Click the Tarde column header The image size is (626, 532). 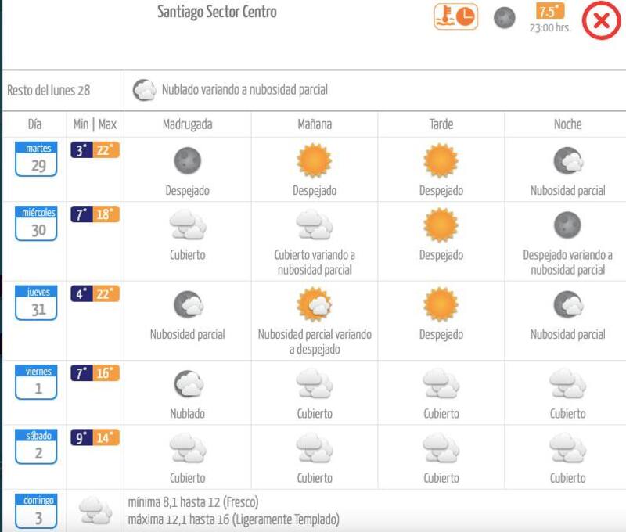point(441,124)
